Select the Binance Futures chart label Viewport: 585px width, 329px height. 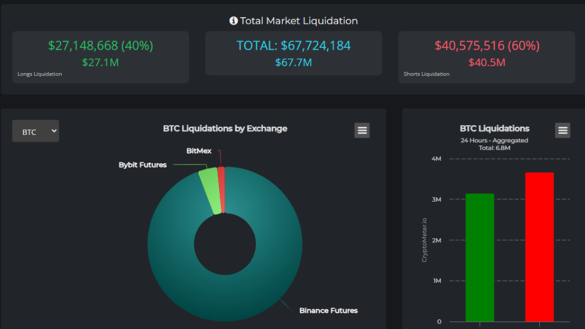coord(328,310)
